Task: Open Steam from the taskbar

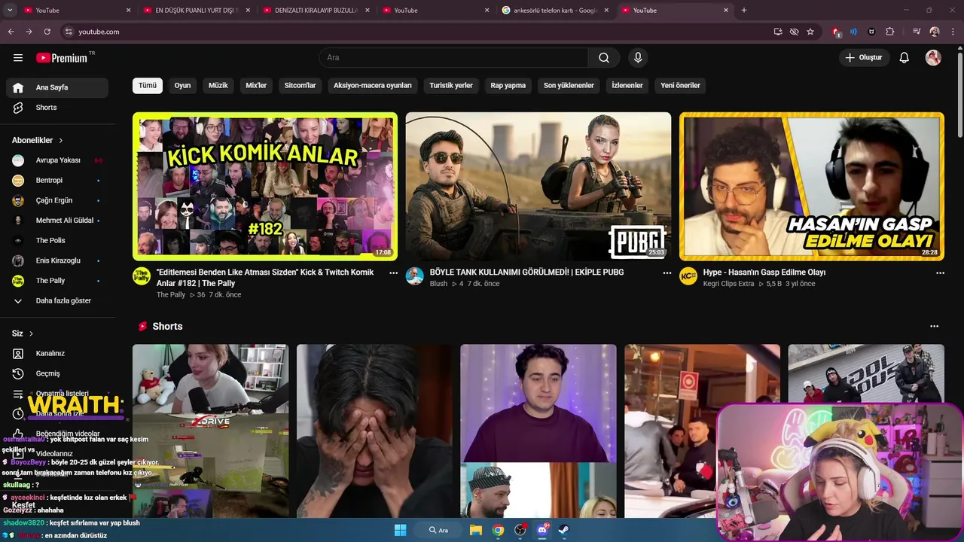Action: coord(563,530)
